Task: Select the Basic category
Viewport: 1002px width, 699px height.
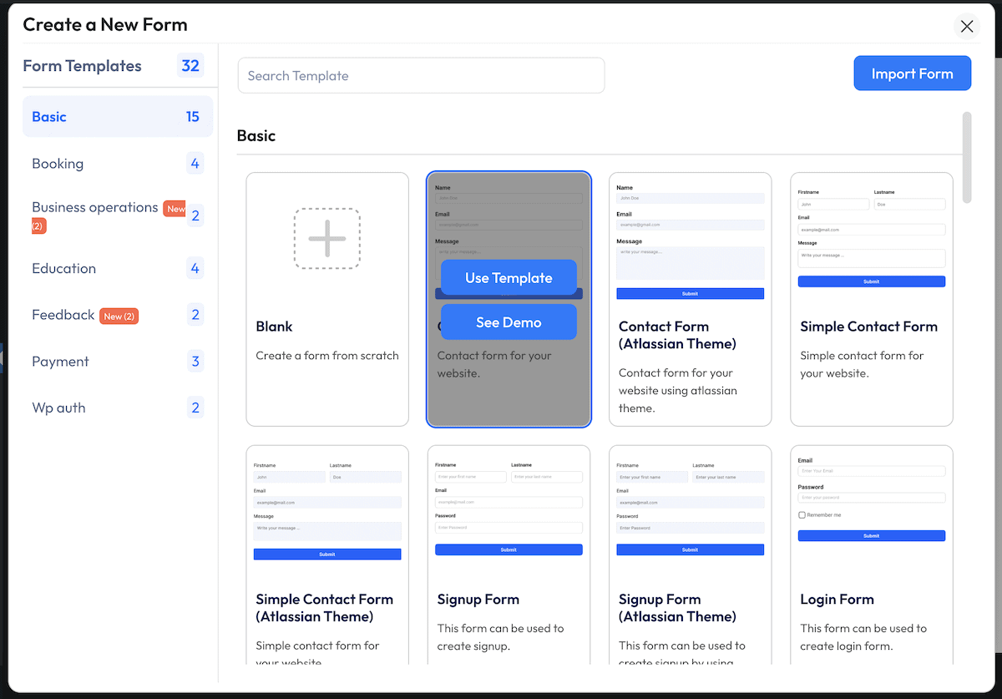Action: coord(118,117)
